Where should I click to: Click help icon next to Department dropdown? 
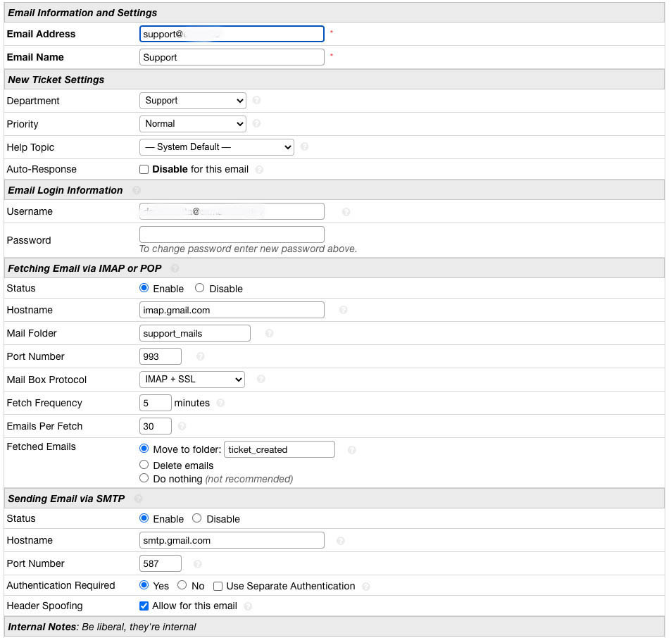coord(256,101)
